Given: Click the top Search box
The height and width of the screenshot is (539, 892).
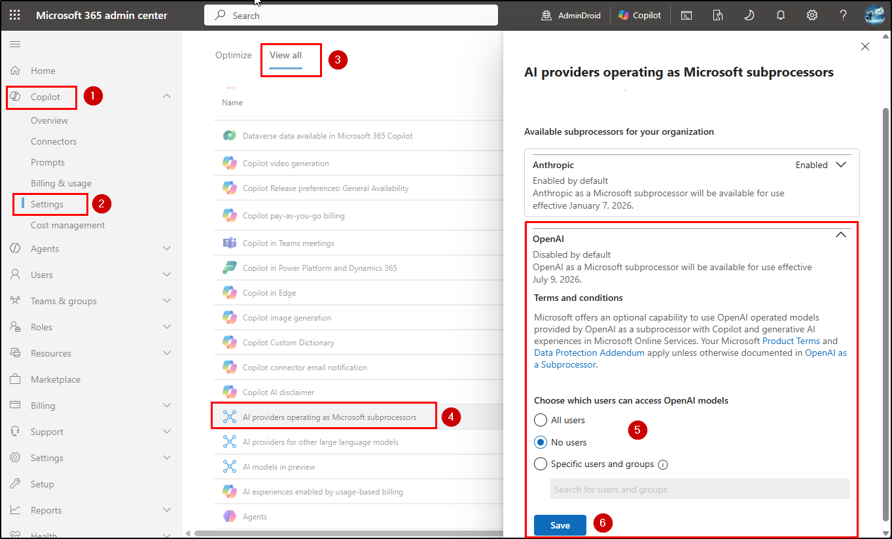Looking at the screenshot, I should coord(351,15).
